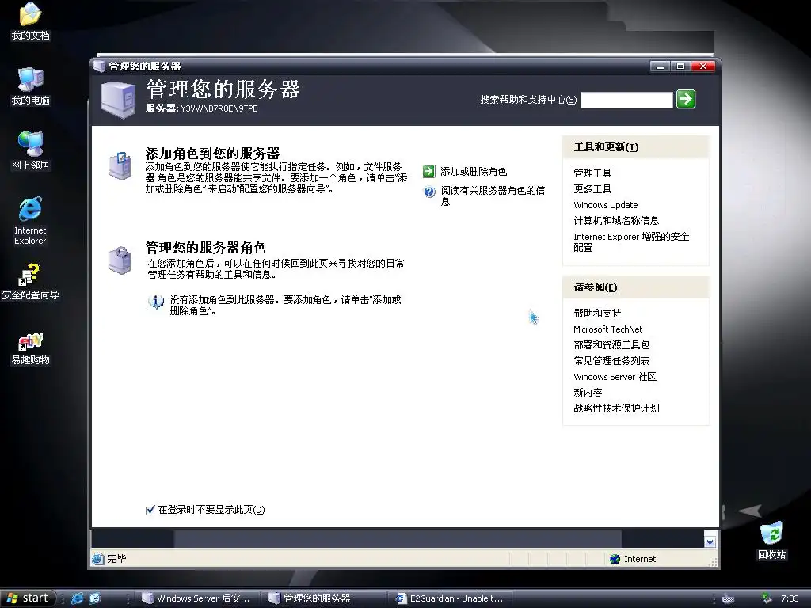Open the 易趣购物 desktop shortcut

(31, 348)
